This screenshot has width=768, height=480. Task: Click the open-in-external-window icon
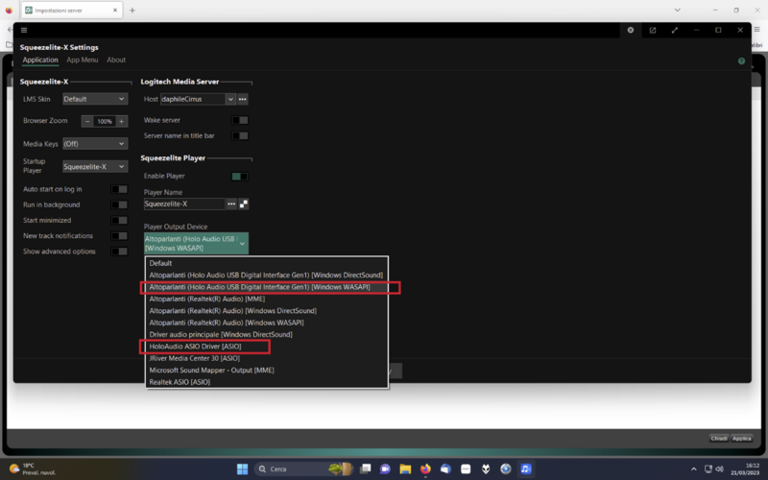click(x=653, y=30)
